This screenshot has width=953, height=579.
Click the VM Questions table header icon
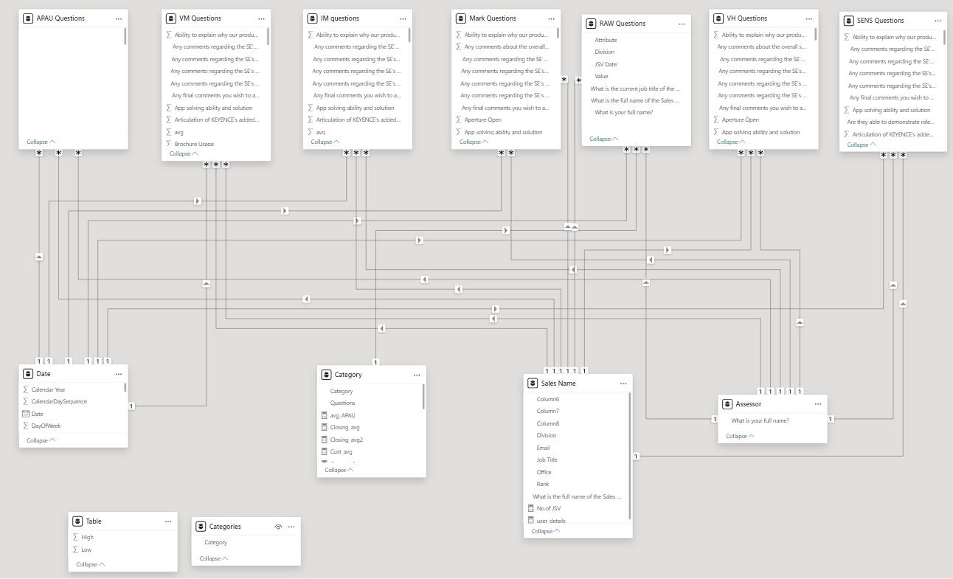(x=171, y=18)
